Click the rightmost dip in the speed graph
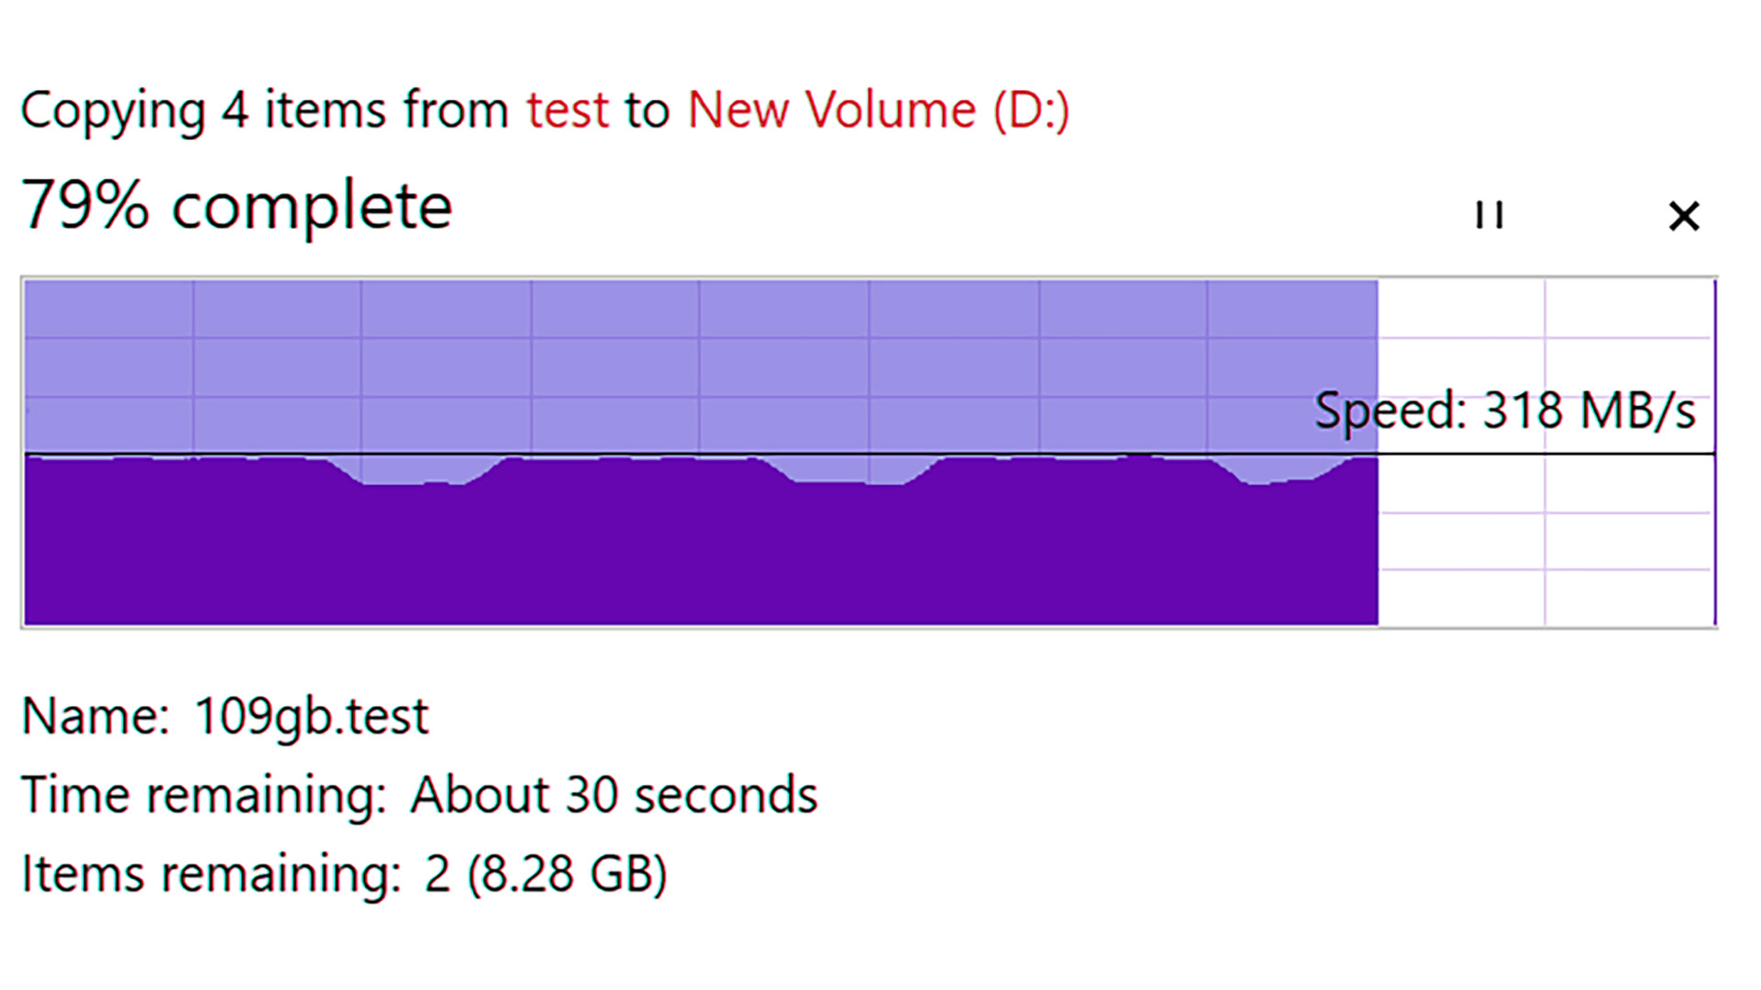Image resolution: width=1761 pixels, height=990 pixels. [x=1283, y=471]
